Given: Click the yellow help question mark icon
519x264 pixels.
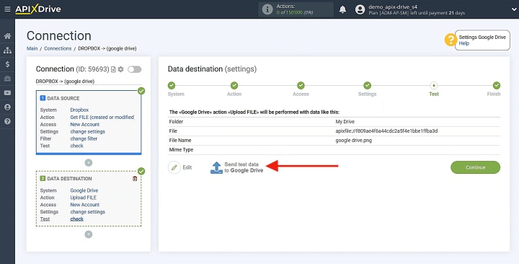Looking at the screenshot, I should click(x=451, y=40).
